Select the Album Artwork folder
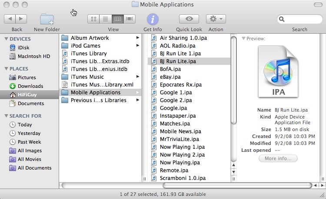The height and width of the screenshot is (199, 326). [100, 38]
